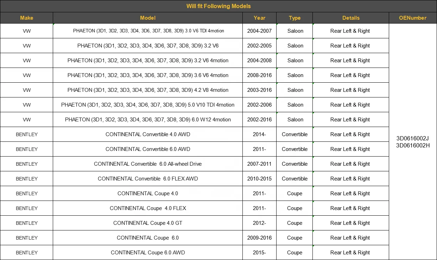437x260 pixels.
Task: Click the year 2004-2008 cell
Action: pyautogui.click(x=259, y=61)
